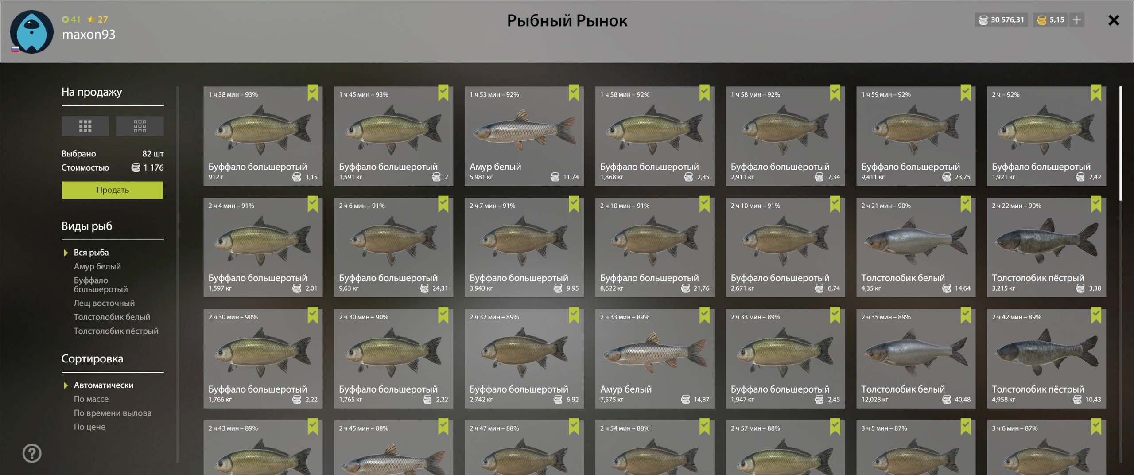This screenshot has height=475, width=1134.
Task: Click the player avatar icon
Action: coord(31,32)
